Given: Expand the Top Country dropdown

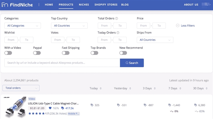Looking at the screenshot, I should 69,26.
